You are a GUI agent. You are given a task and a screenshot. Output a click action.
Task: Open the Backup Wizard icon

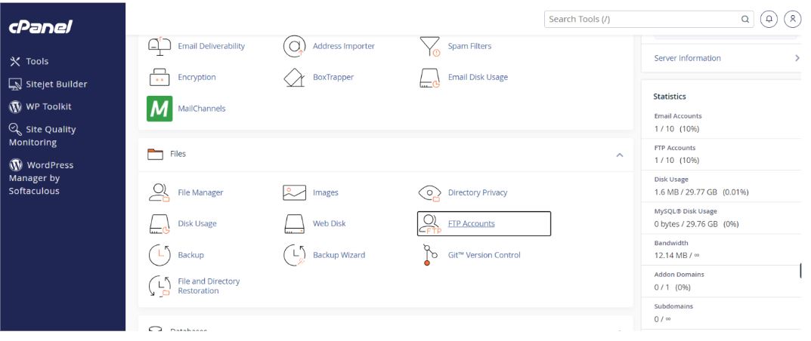[294, 255]
